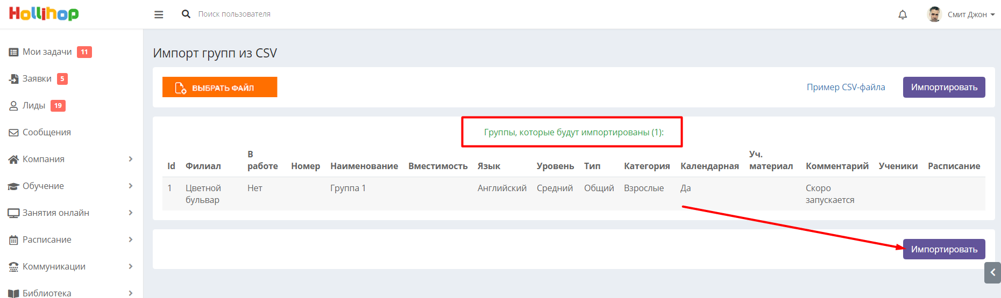Open the Смит Джон account dropdown
Screen dimensions: 1001x298
pos(971,14)
